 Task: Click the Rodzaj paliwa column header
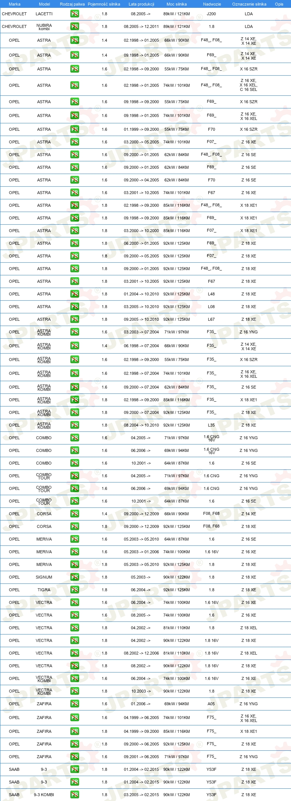[x=72, y=4]
